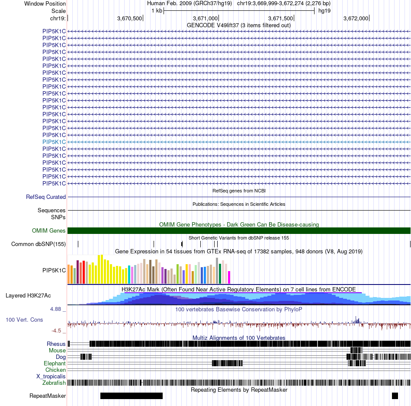Click the Zebrafish alignment label
This screenshot has width=411, height=406.
pyautogui.click(x=54, y=383)
